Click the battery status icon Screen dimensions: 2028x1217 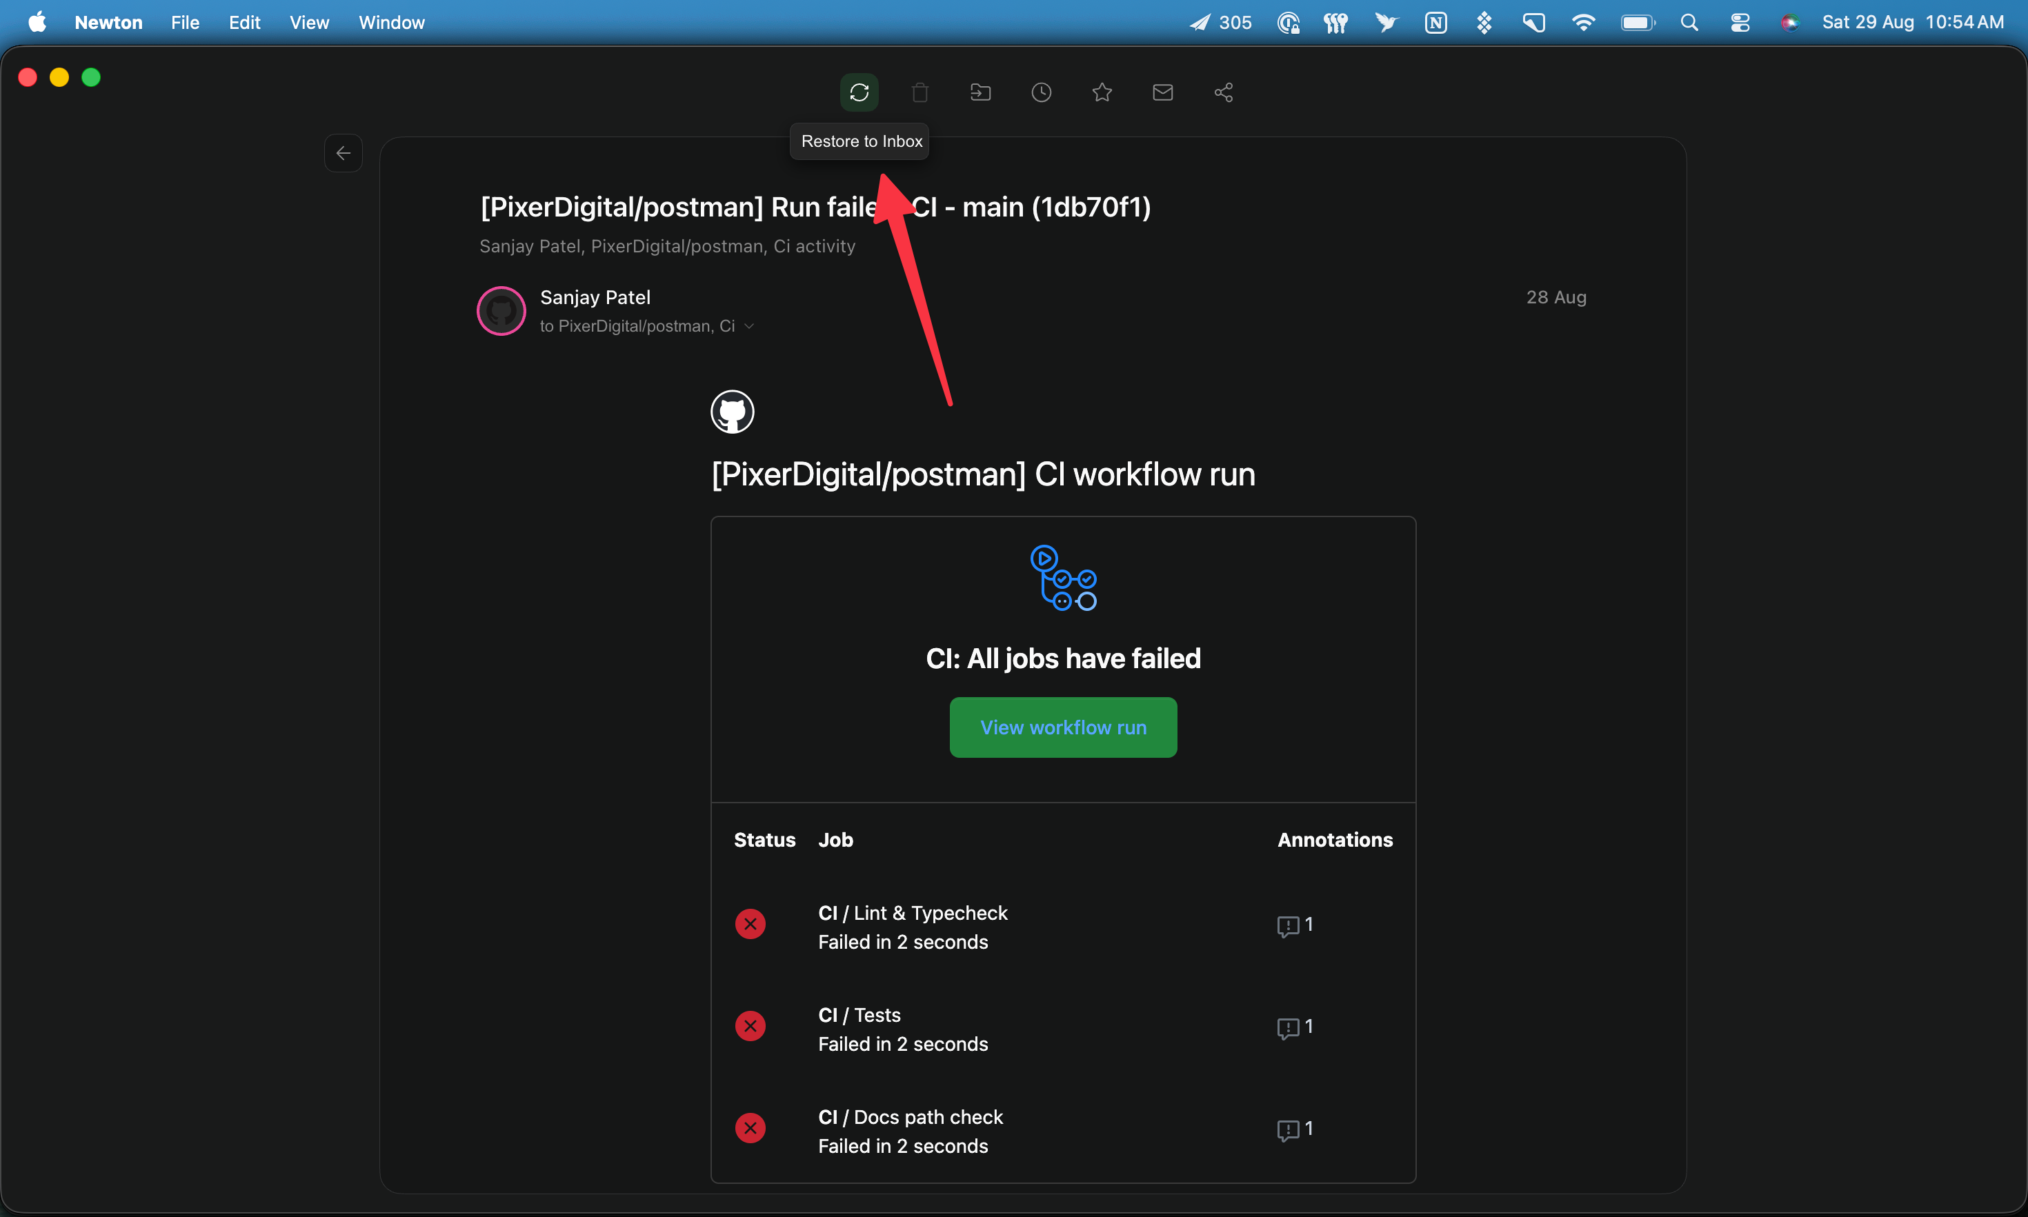pos(1638,22)
